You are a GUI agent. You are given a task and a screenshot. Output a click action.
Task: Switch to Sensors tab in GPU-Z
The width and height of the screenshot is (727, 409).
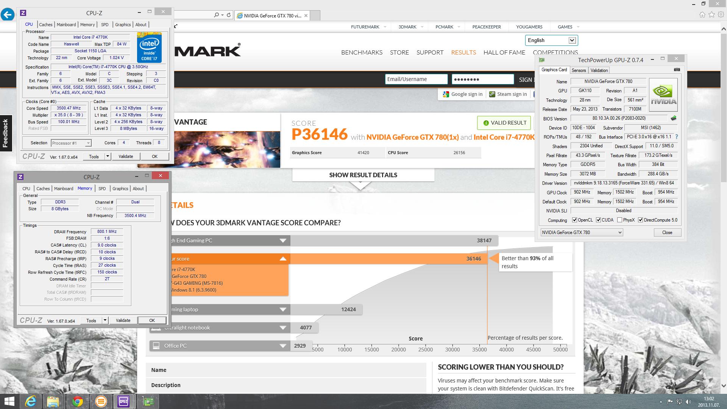coord(579,70)
